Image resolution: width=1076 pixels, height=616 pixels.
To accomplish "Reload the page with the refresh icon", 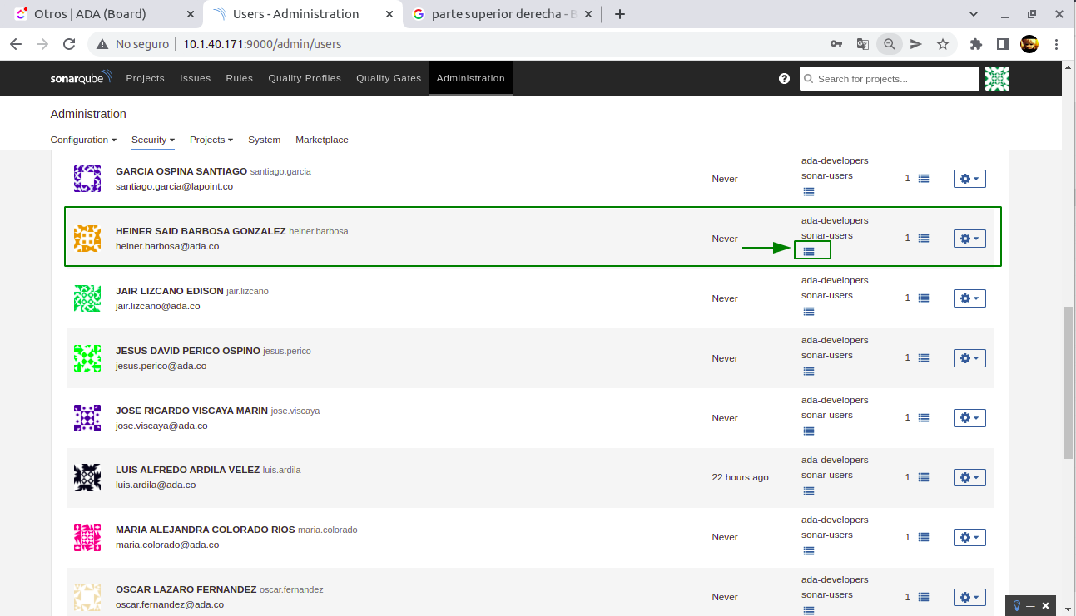I will (x=70, y=44).
